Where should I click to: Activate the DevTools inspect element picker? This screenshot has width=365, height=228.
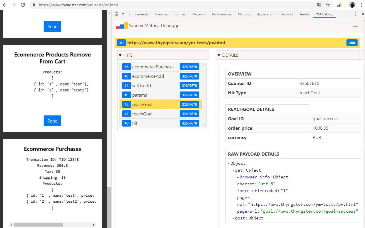pyautogui.click(x=116, y=14)
